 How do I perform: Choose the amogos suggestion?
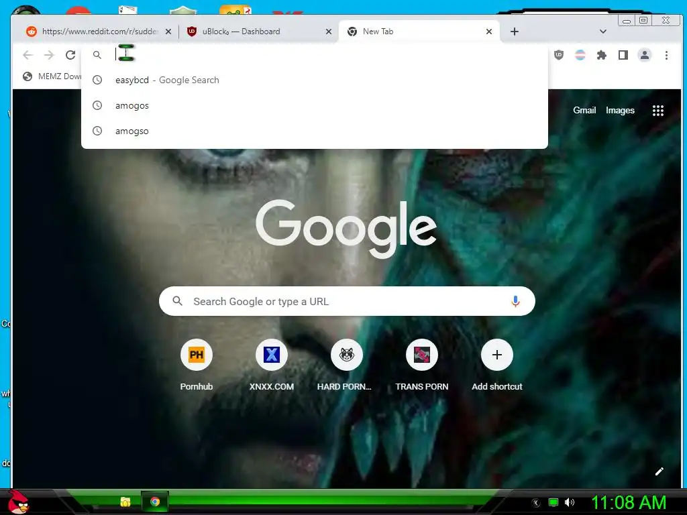tap(315, 105)
